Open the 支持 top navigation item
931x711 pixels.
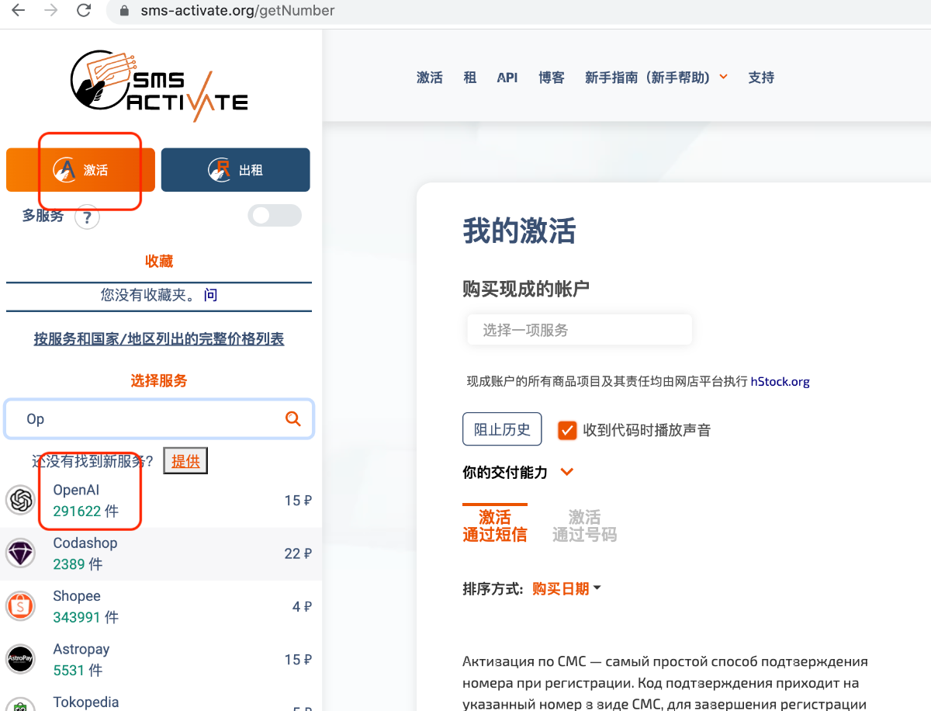(761, 78)
